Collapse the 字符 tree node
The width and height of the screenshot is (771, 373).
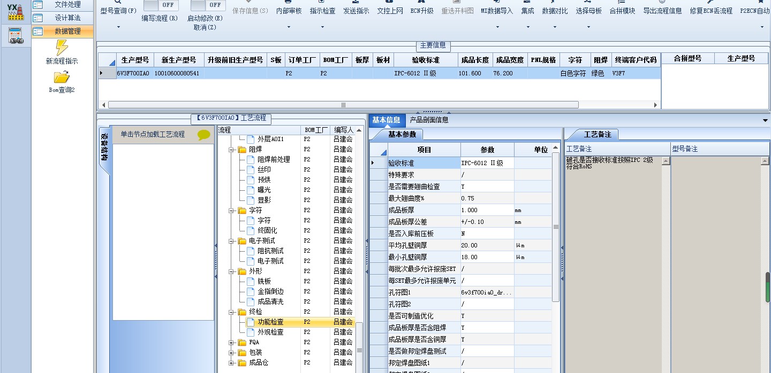pyautogui.click(x=232, y=211)
